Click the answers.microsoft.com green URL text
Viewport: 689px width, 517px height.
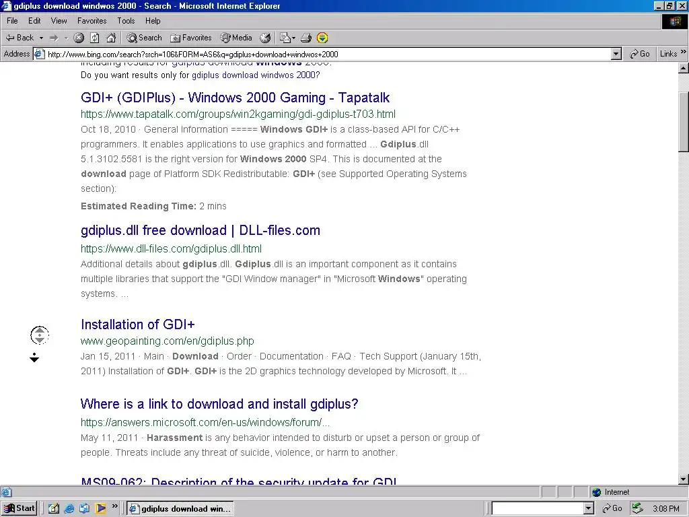[205, 423]
